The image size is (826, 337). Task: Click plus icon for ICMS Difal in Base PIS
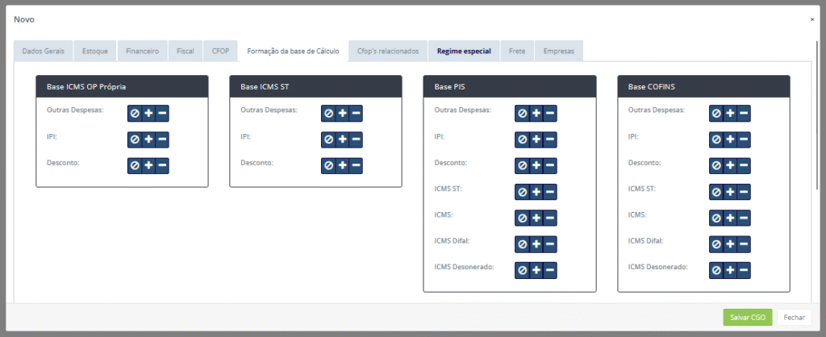pos(536,243)
